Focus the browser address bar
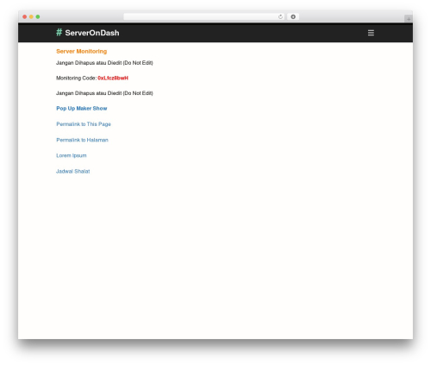Screen dimensions: 431x365 [204, 16]
